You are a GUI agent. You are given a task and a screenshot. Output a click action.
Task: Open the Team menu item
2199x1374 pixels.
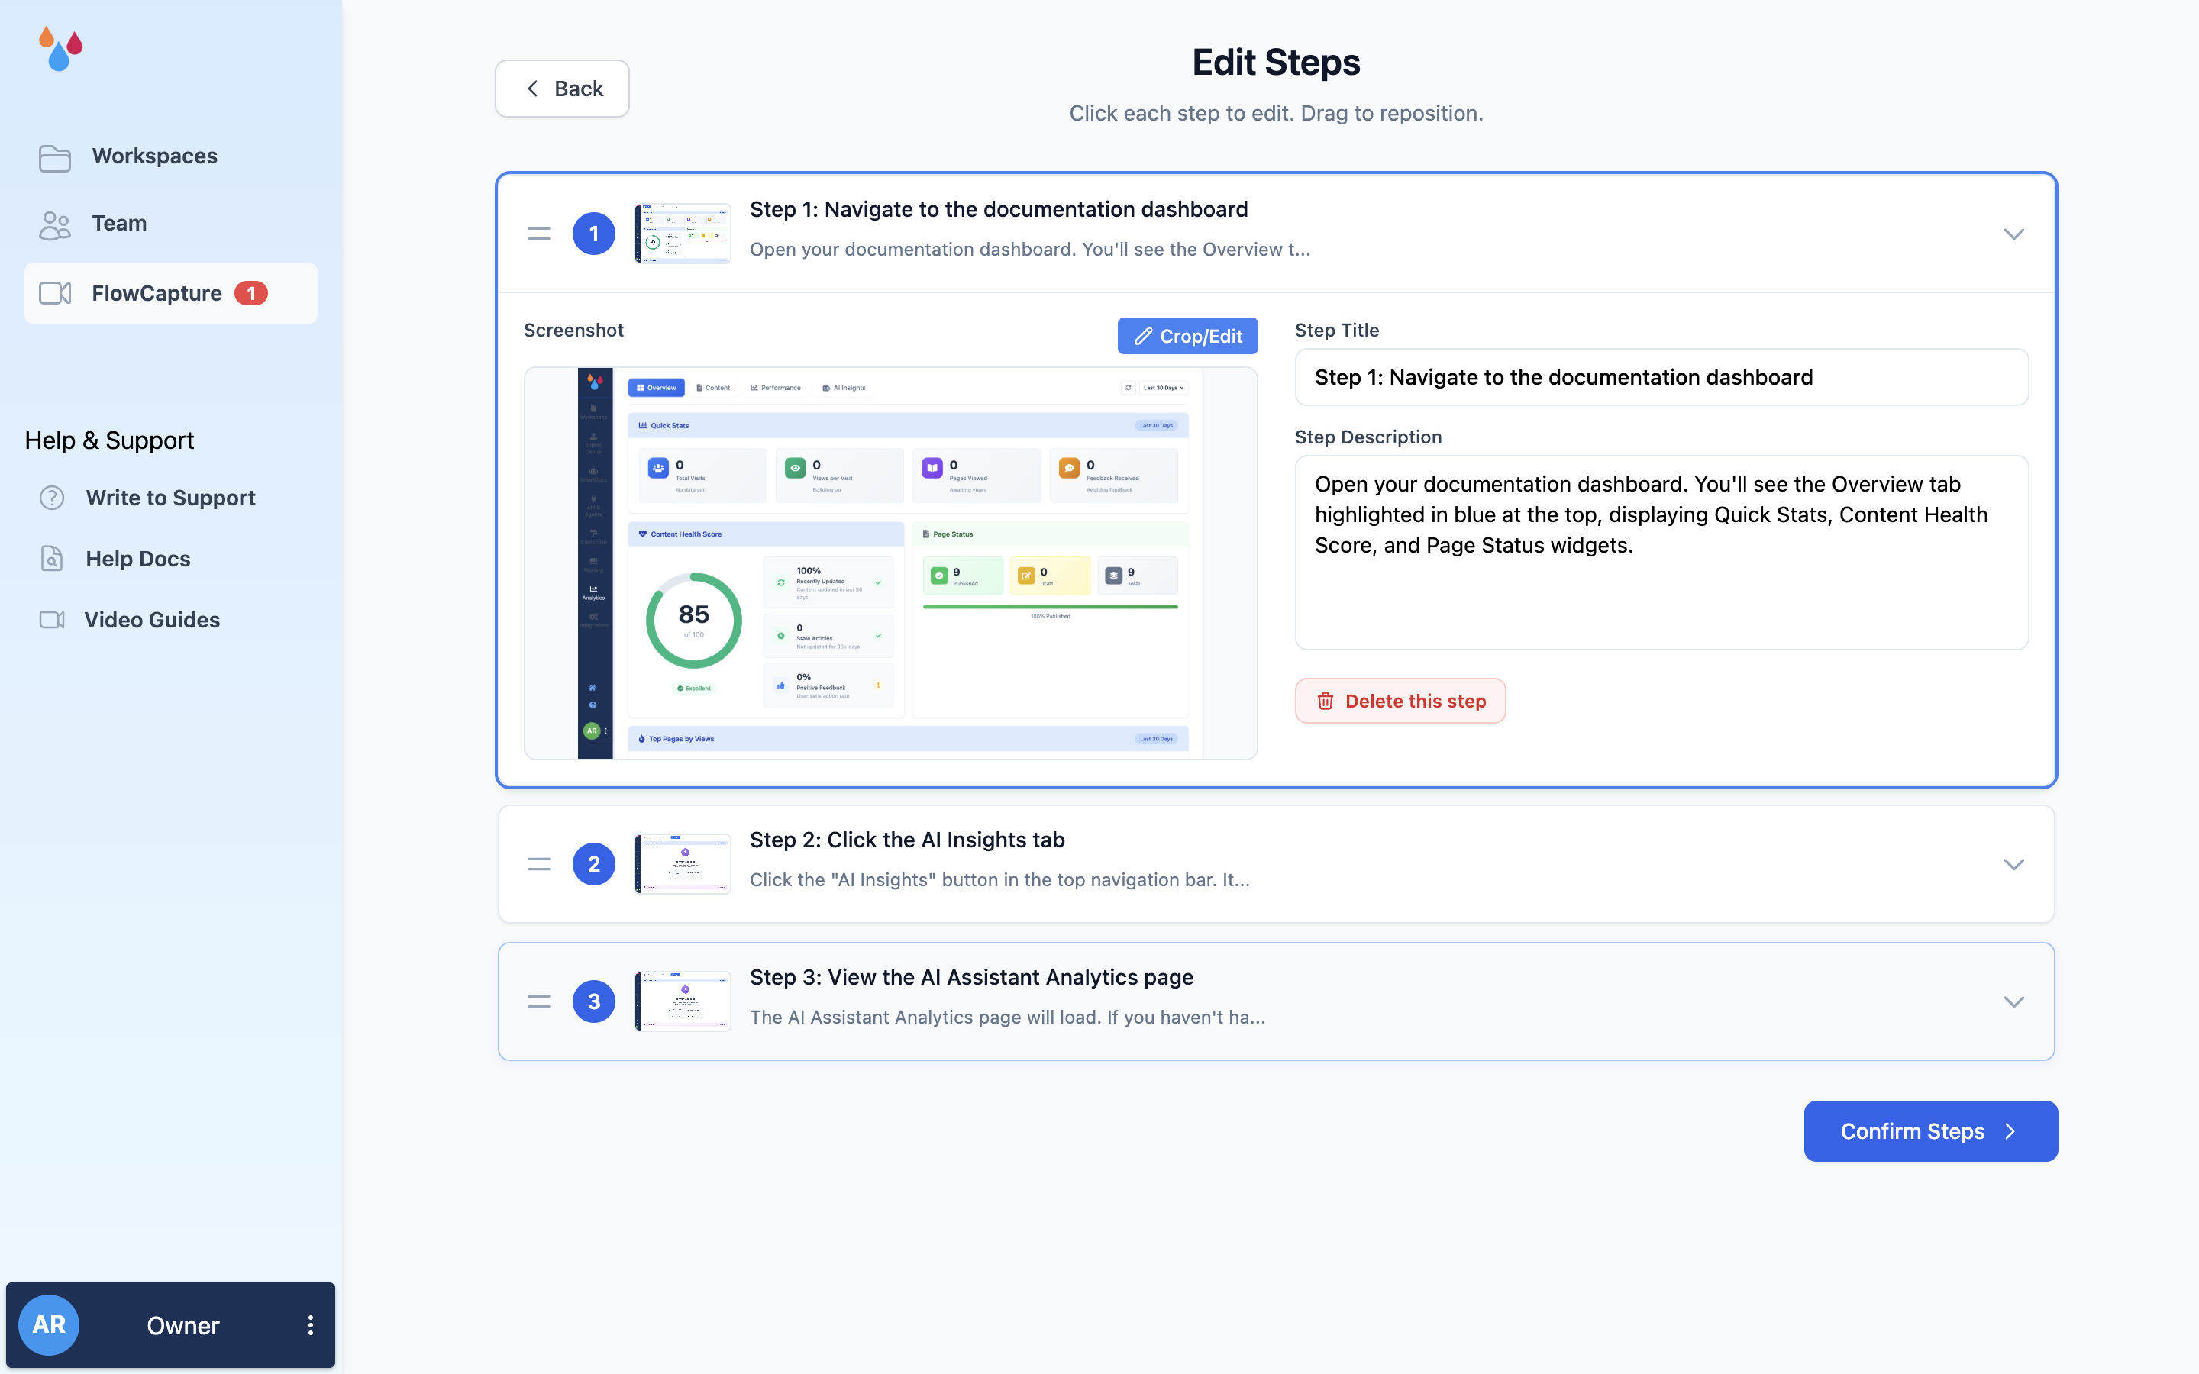coord(171,224)
